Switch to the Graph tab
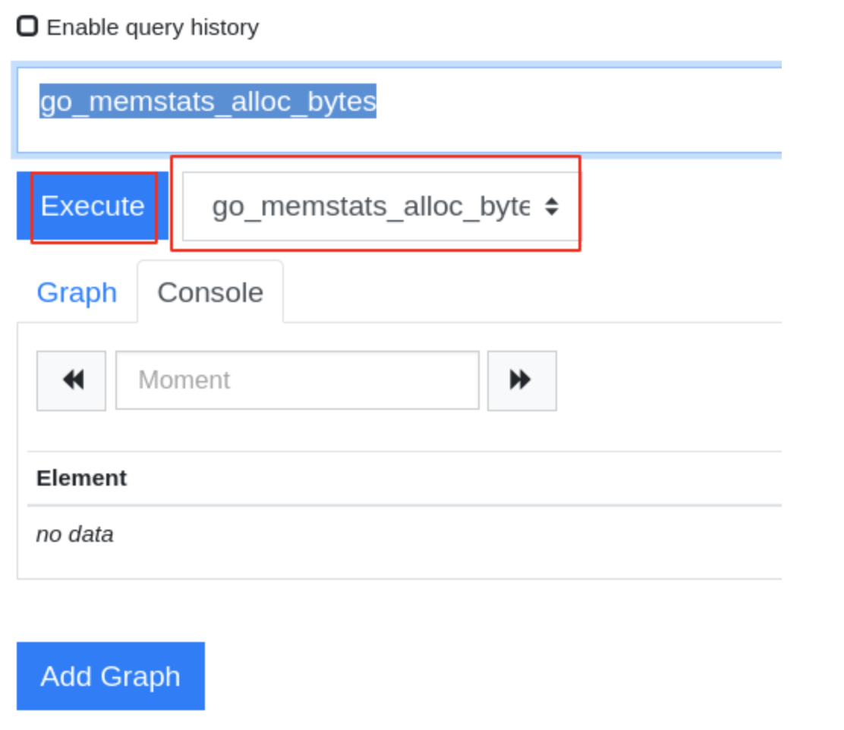This screenshot has width=844, height=730. 77,292
